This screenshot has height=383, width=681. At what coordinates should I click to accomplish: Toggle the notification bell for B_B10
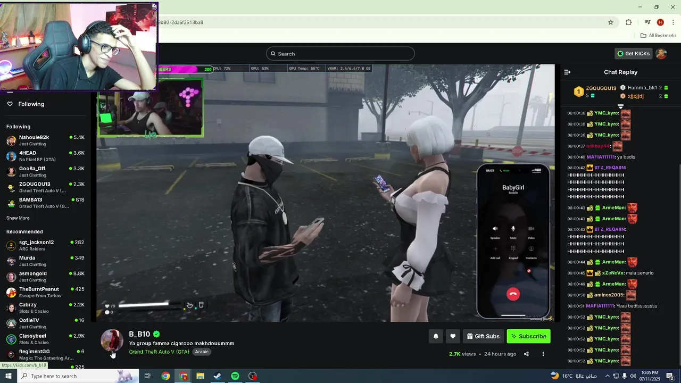[x=436, y=336]
